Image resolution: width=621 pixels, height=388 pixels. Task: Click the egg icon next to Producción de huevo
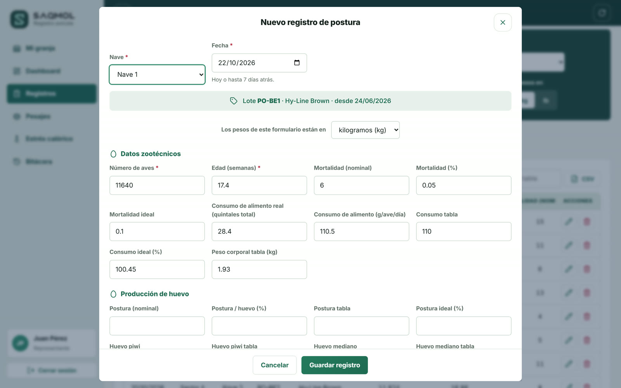pos(113,294)
